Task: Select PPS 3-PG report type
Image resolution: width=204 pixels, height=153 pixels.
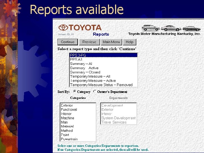Action: pos(103,55)
